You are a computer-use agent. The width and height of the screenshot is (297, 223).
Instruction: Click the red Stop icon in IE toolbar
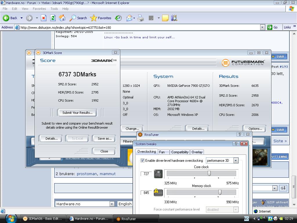[44, 18]
